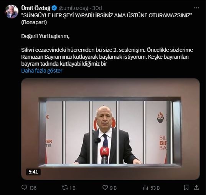
Task: Click the 9 B likes count
Action: [113, 188]
